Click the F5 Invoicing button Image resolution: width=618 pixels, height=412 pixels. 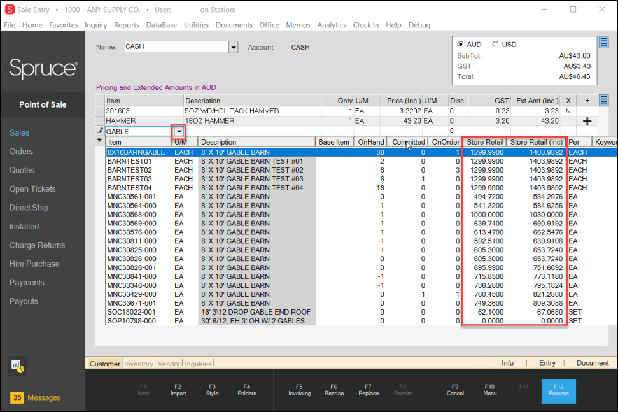(x=299, y=390)
